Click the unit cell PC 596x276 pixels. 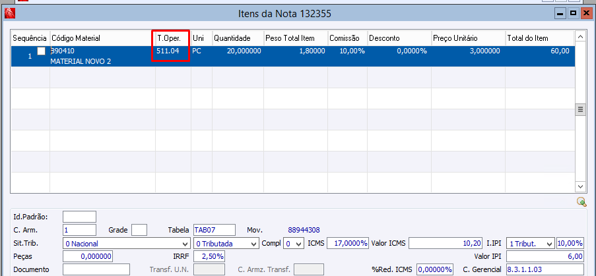(197, 51)
